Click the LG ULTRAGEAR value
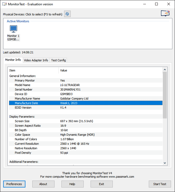 click(70, 85)
